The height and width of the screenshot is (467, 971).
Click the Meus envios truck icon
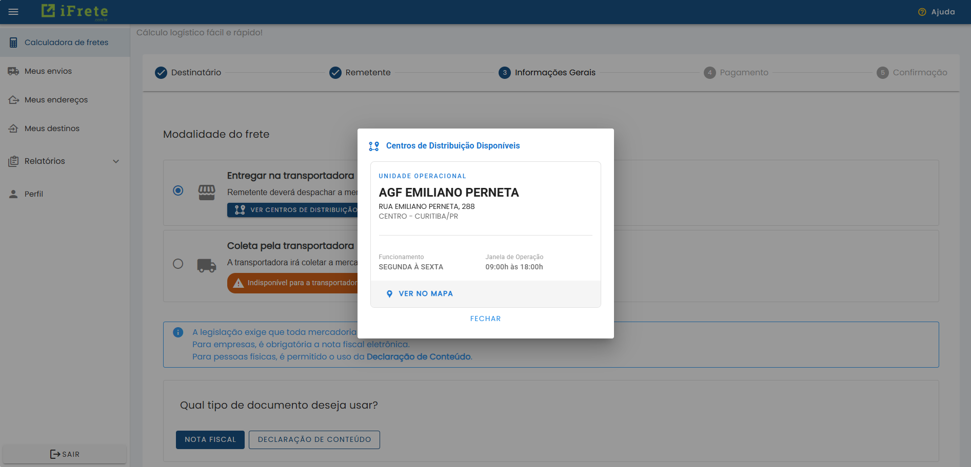click(x=13, y=71)
